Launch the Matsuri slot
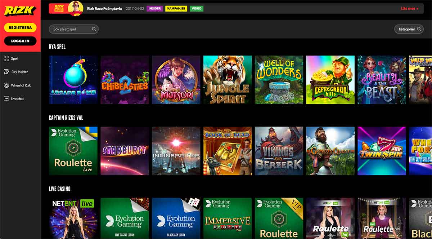The height and width of the screenshot is (239, 432). click(x=176, y=80)
